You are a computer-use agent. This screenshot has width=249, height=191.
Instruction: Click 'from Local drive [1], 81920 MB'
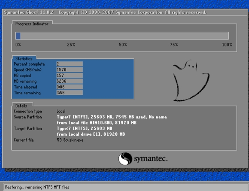[91, 134]
